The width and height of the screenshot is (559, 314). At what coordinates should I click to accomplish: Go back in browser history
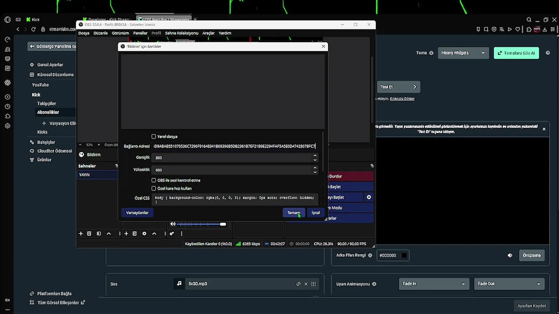pyautogui.click(x=18, y=29)
